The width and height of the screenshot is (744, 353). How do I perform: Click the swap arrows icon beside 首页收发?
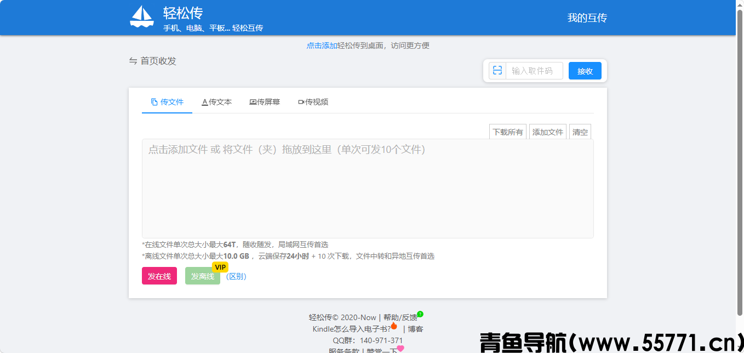[133, 61]
